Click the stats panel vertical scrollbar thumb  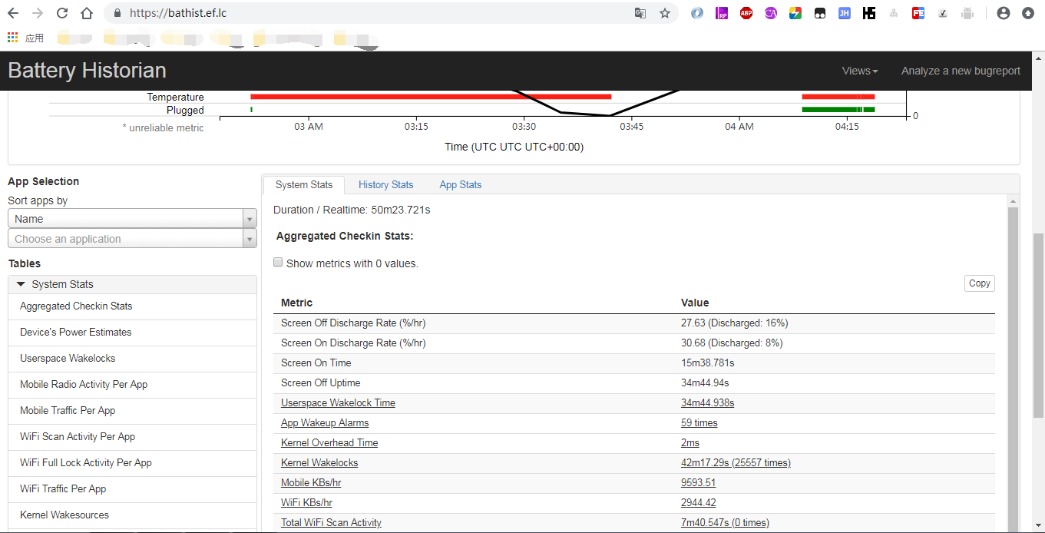(x=1013, y=369)
